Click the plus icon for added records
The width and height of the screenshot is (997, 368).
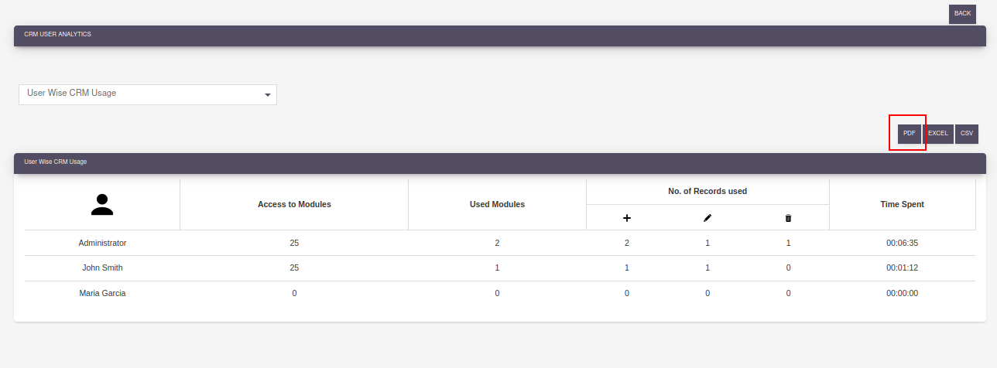[x=627, y=218]
